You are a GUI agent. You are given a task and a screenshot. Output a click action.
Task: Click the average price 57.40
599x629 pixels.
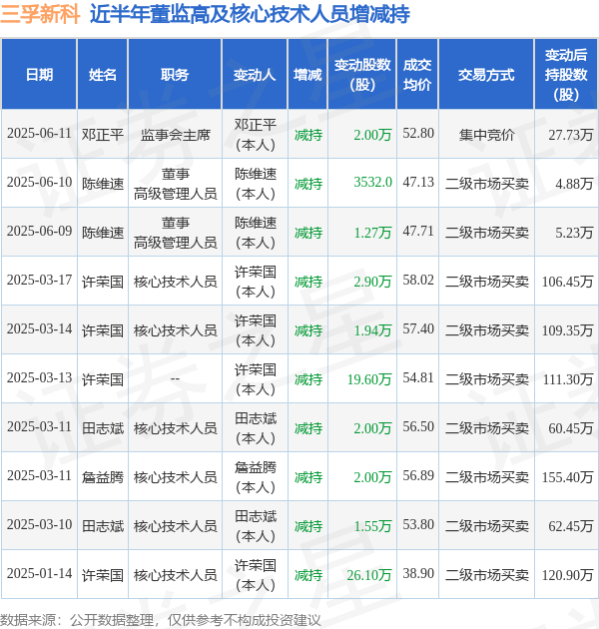418,329
